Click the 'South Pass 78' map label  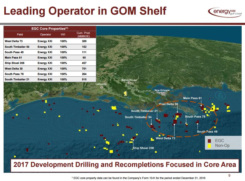(195, 117)
